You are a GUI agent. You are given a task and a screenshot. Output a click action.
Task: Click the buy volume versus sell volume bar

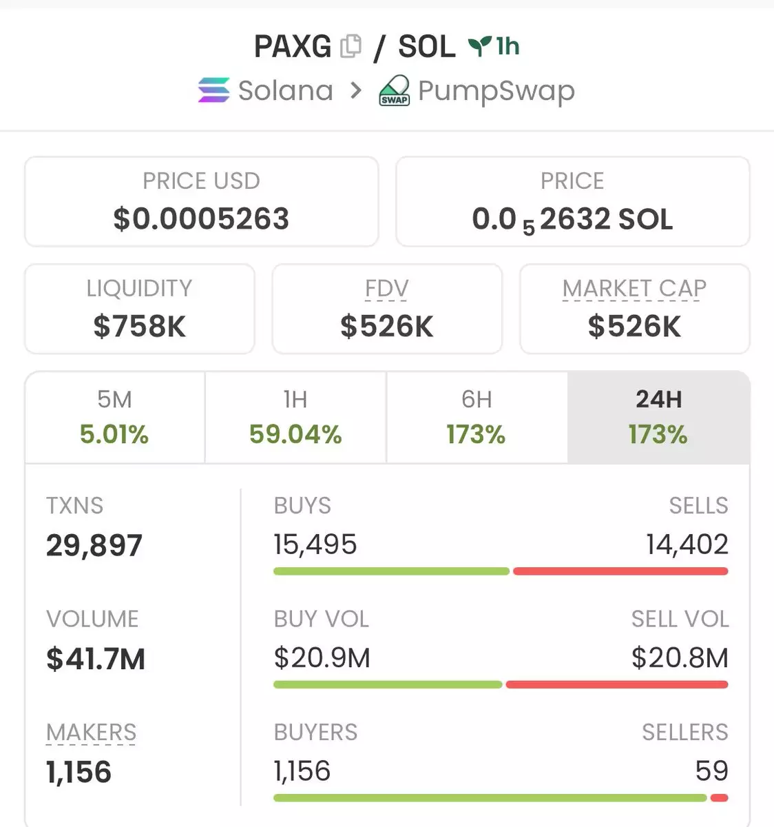[x=500, y=684]
